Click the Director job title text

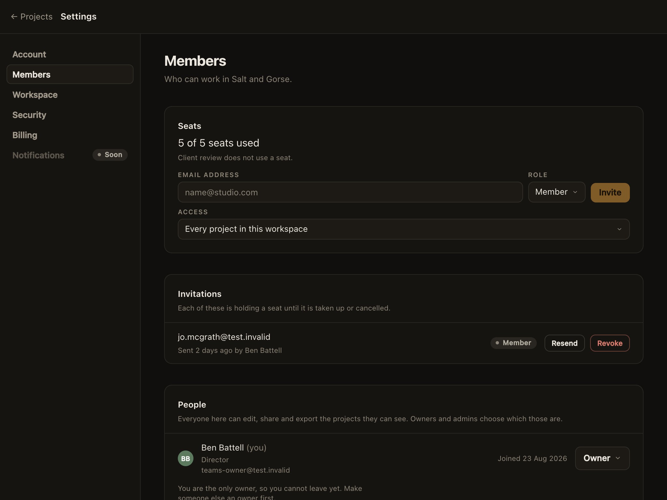(215, 460)
